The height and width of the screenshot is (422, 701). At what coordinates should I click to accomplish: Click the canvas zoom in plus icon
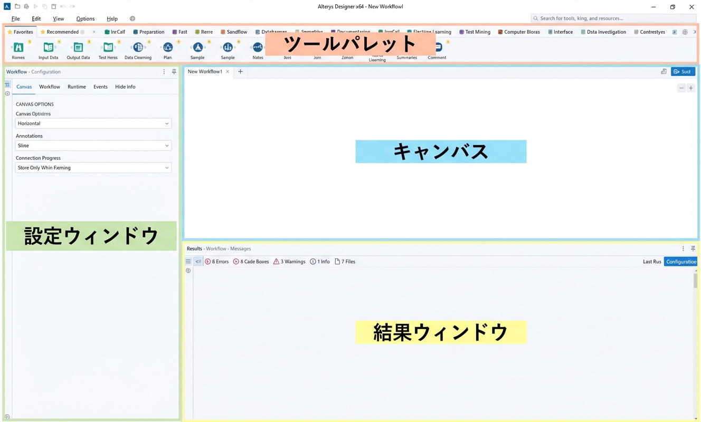[x=691, y=88]
